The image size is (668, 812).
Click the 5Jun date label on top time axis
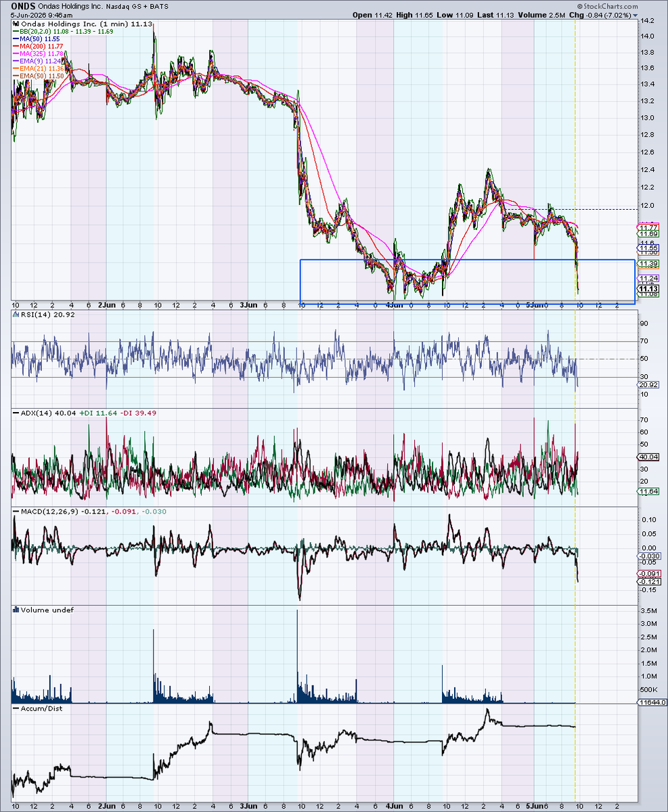[535, 305]
